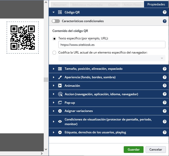Select the Texto específico radio option
The width and height of the screenshot is (169, 156).
tap(54, 38)
